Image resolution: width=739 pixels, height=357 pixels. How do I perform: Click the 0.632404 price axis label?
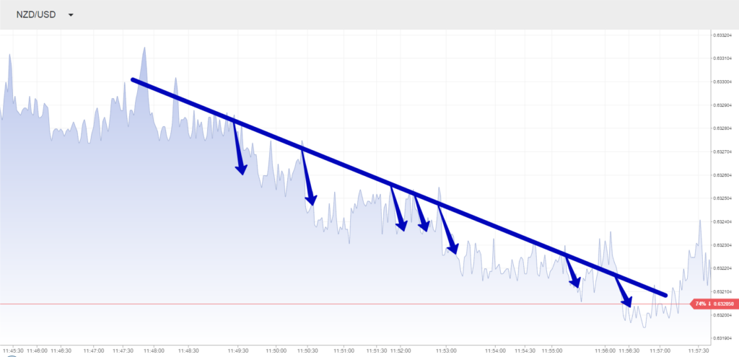click(722, 221)
